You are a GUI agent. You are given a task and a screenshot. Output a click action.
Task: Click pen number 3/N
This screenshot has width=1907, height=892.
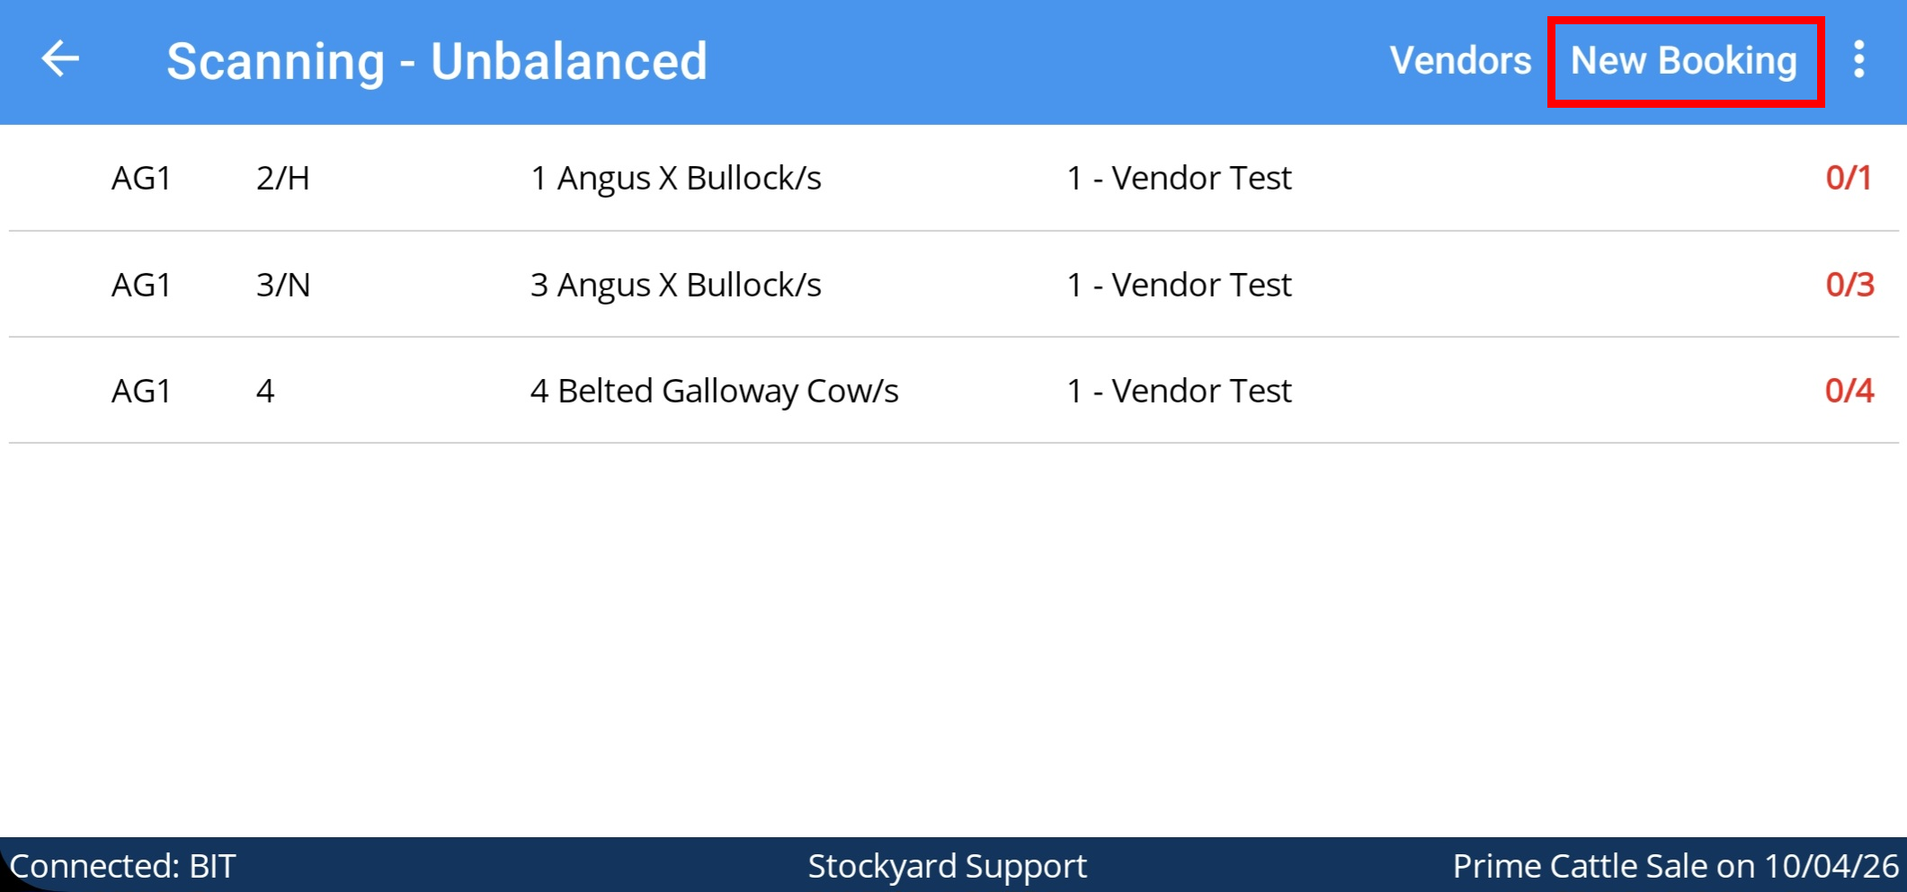(283, 285)
